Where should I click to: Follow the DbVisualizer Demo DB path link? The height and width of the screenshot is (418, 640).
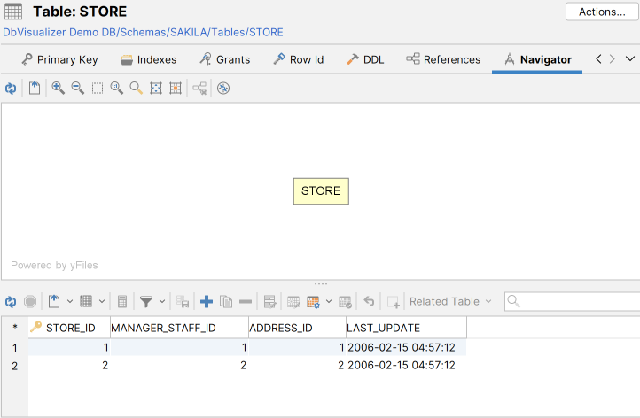coord(143,32)
